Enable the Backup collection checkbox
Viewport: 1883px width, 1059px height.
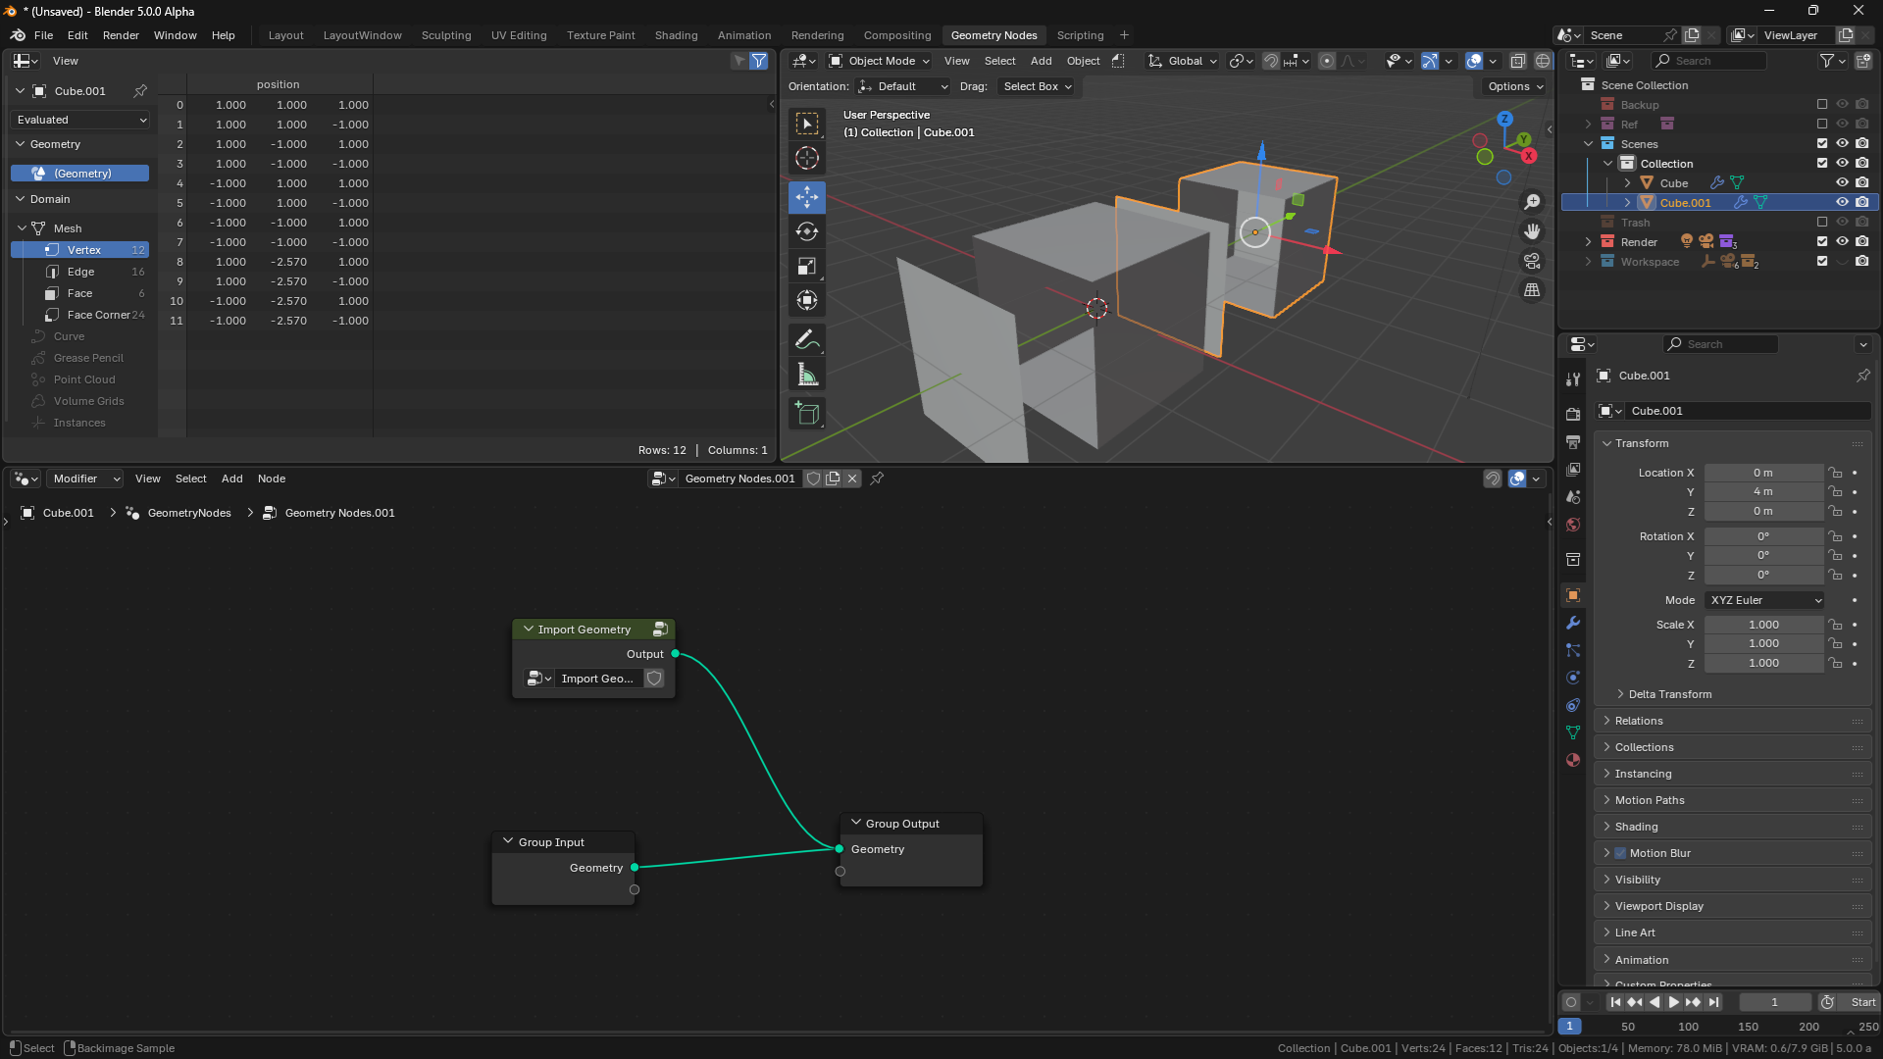point(1822,104)
